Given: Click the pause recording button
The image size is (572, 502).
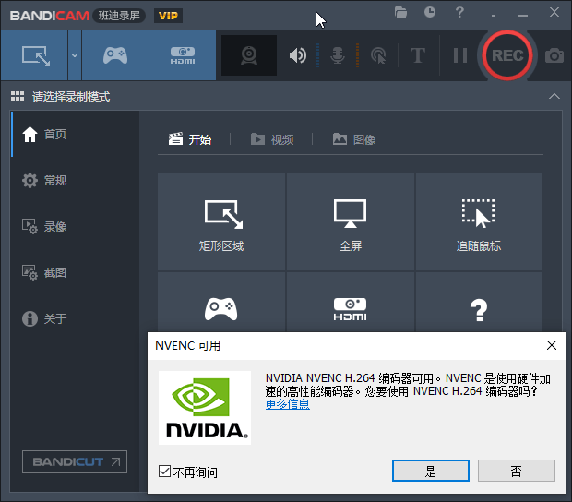Looking at the screenshot, I should coord(460,55).
